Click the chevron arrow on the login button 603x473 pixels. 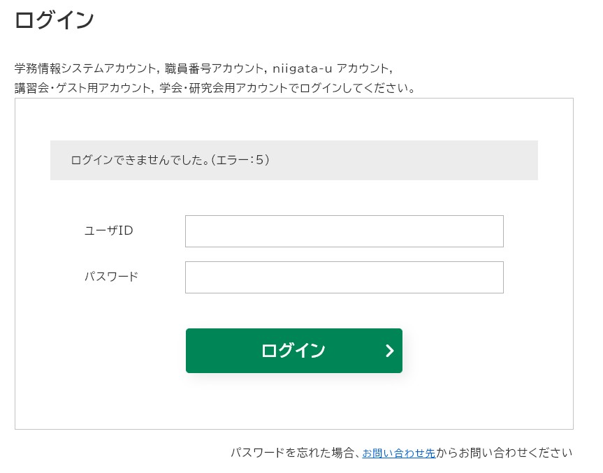[390, 351]
